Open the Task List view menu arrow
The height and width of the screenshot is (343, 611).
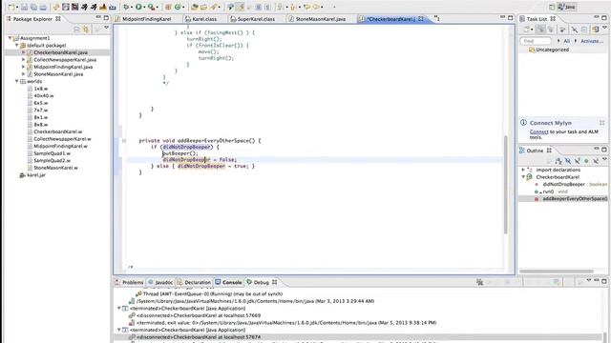[x=604, y=28]
